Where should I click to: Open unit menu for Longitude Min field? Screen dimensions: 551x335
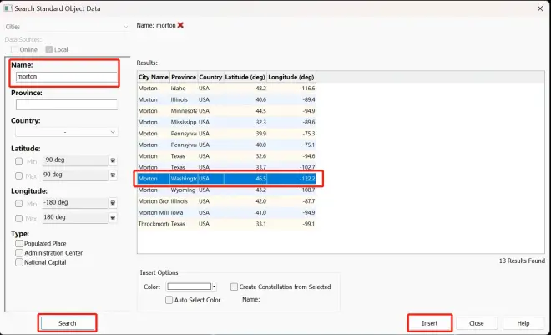pyautogui.click(x=113, y=203)
